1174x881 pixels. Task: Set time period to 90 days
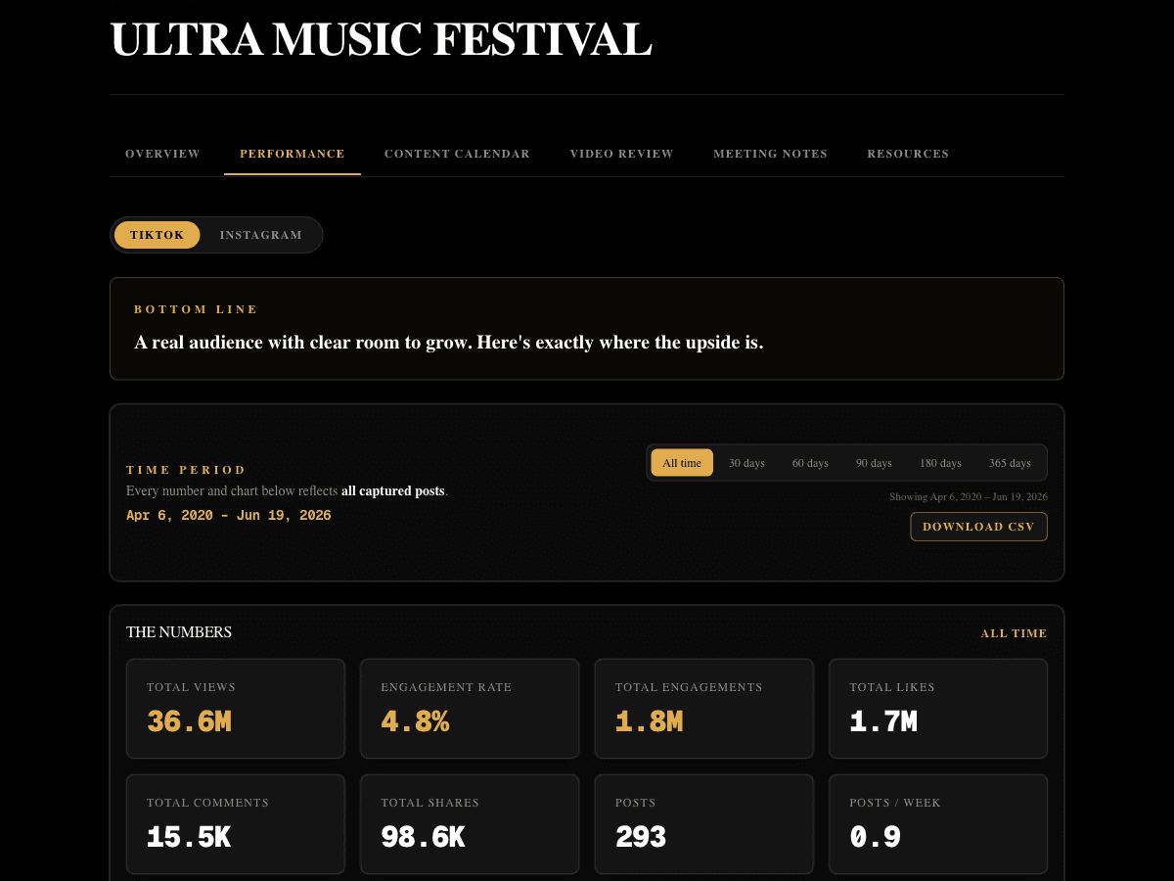click(874, 463)
